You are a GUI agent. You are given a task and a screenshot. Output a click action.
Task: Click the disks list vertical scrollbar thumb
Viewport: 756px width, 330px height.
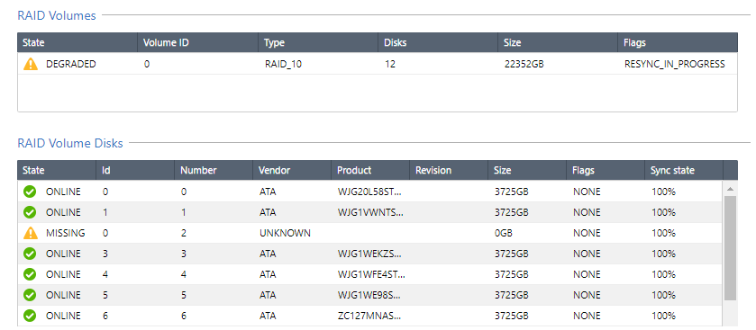click(730, 248)
